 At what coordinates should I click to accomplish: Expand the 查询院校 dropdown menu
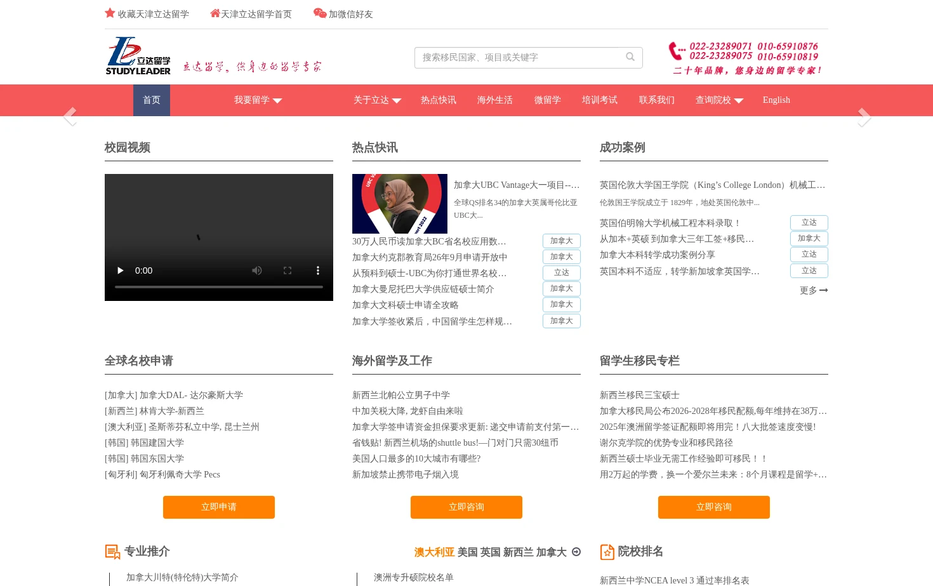pos(720,100)
